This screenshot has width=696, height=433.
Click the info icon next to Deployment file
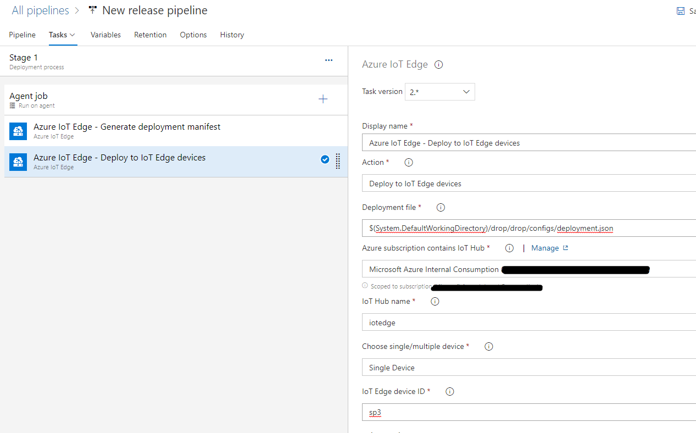pyautogui.click(x=440, y=207)
